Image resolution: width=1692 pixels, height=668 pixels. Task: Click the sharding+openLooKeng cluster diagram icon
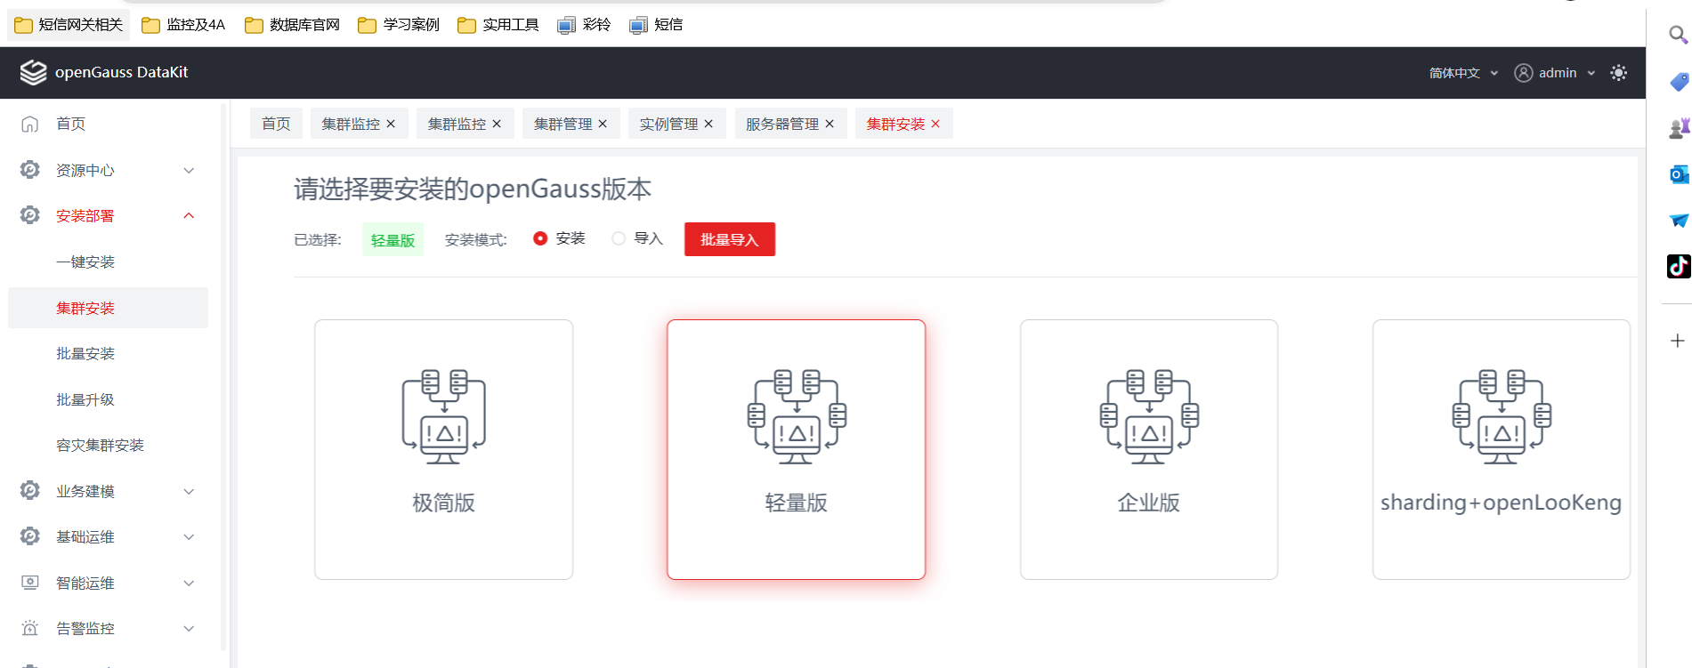point(1502,416)
